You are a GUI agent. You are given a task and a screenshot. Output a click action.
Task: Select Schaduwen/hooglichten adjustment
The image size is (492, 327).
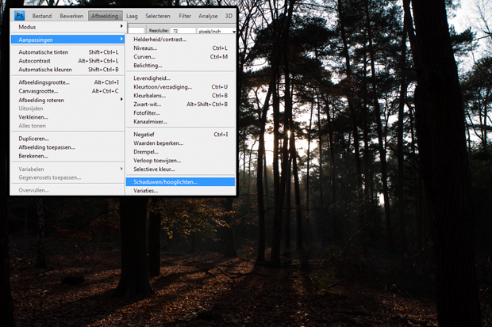click(x=180, y=182)
